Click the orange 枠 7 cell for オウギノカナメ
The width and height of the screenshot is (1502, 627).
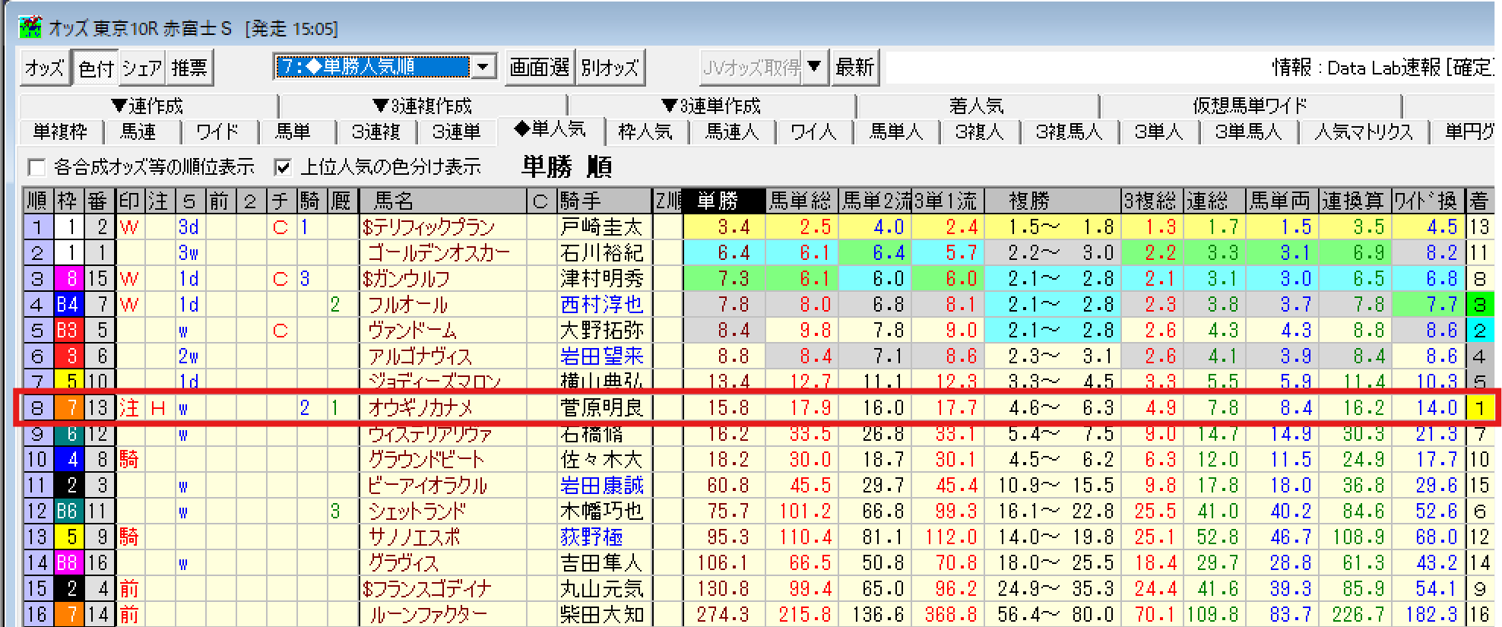coord(69,408)
